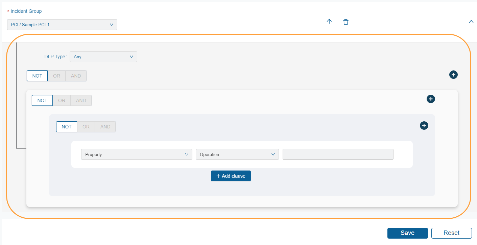The width and height of the screenshot is (477, 245).
Task: Click the plus icon in the innermost condition group
Action: [424, 125]
